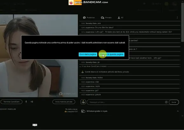
Task: Open the Privato chat tab
Action: tap(106, 18)
